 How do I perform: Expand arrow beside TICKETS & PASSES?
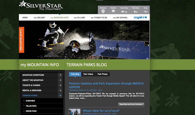click(60, 85)
